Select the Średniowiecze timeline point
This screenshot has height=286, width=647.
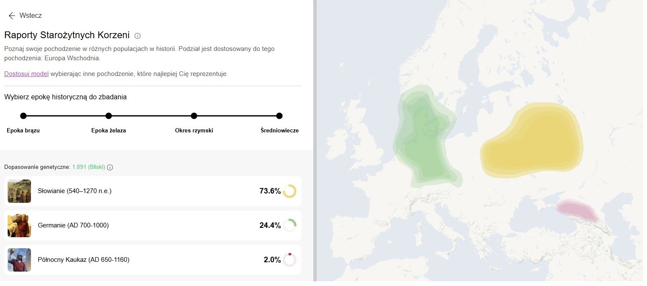[279, 116]
